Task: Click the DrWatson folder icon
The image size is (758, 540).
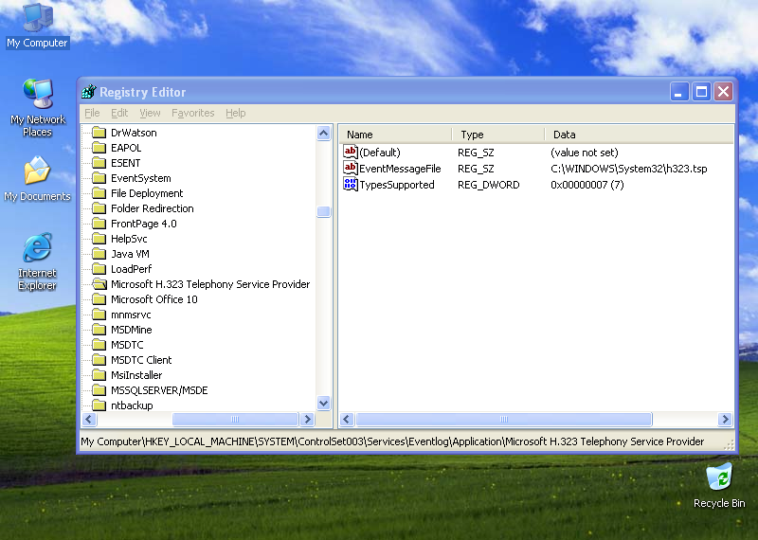Action: 99,133
